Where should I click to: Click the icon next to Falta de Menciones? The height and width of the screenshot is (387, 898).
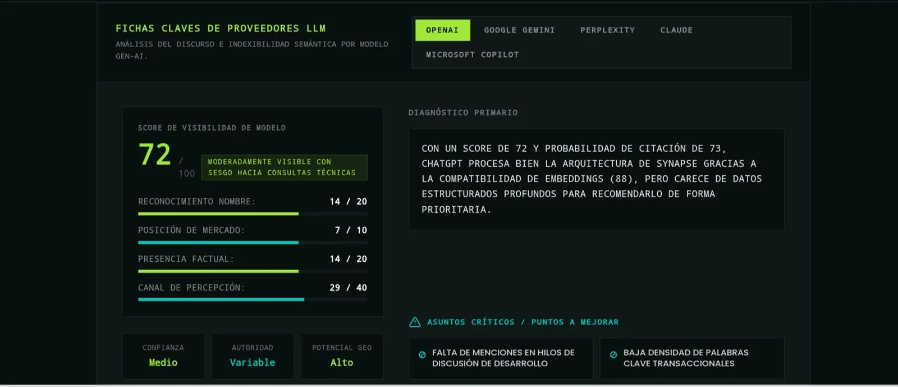pos(422,354)
